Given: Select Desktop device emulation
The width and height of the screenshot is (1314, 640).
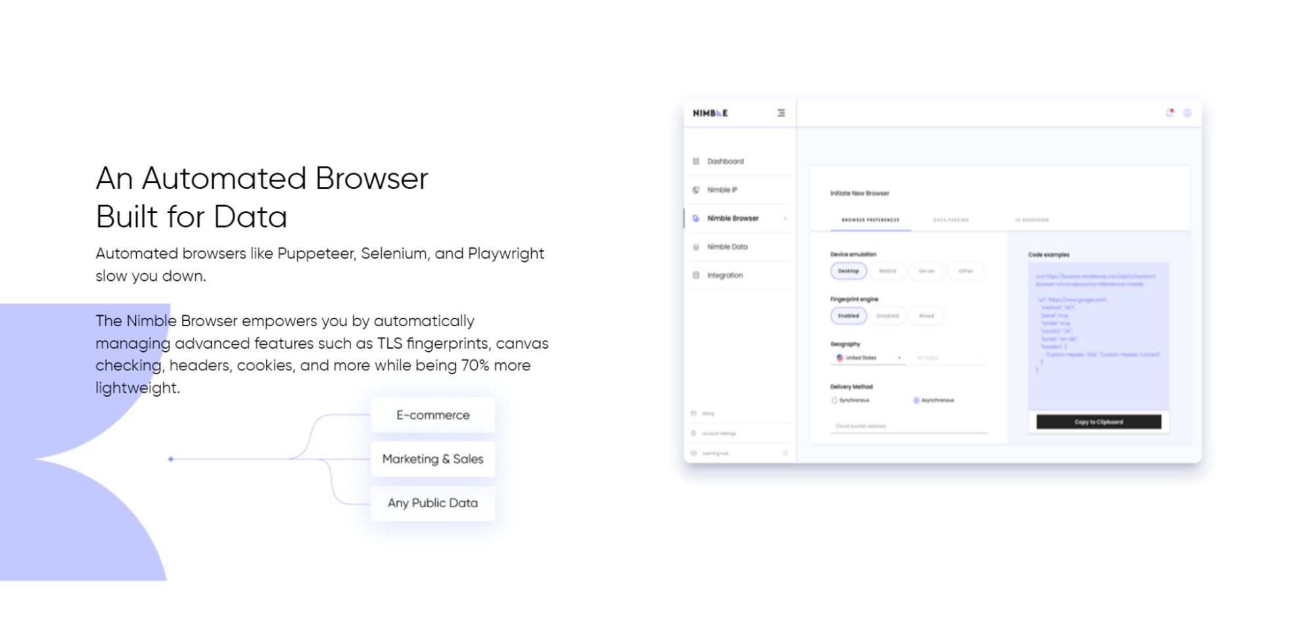Looking at the screenshot, I should (849, 271).
